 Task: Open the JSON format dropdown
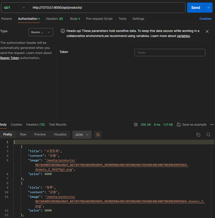[x=82, y=135]
